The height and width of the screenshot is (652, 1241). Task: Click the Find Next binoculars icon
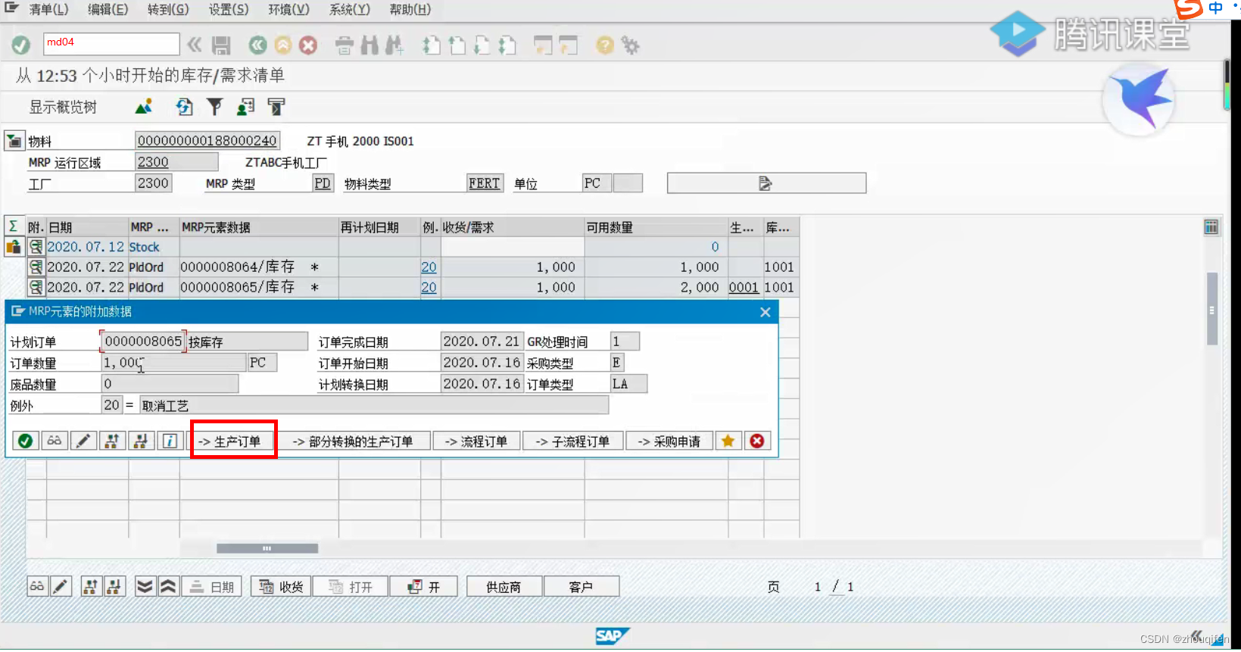[x=394, y=45]
